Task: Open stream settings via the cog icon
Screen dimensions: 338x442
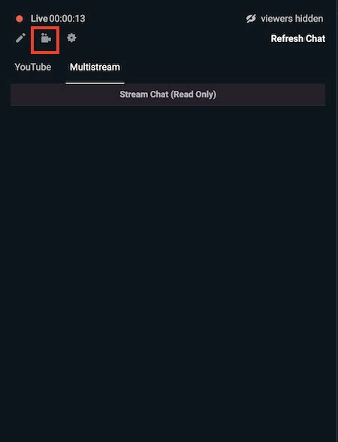Action: (x=71, y=38)
